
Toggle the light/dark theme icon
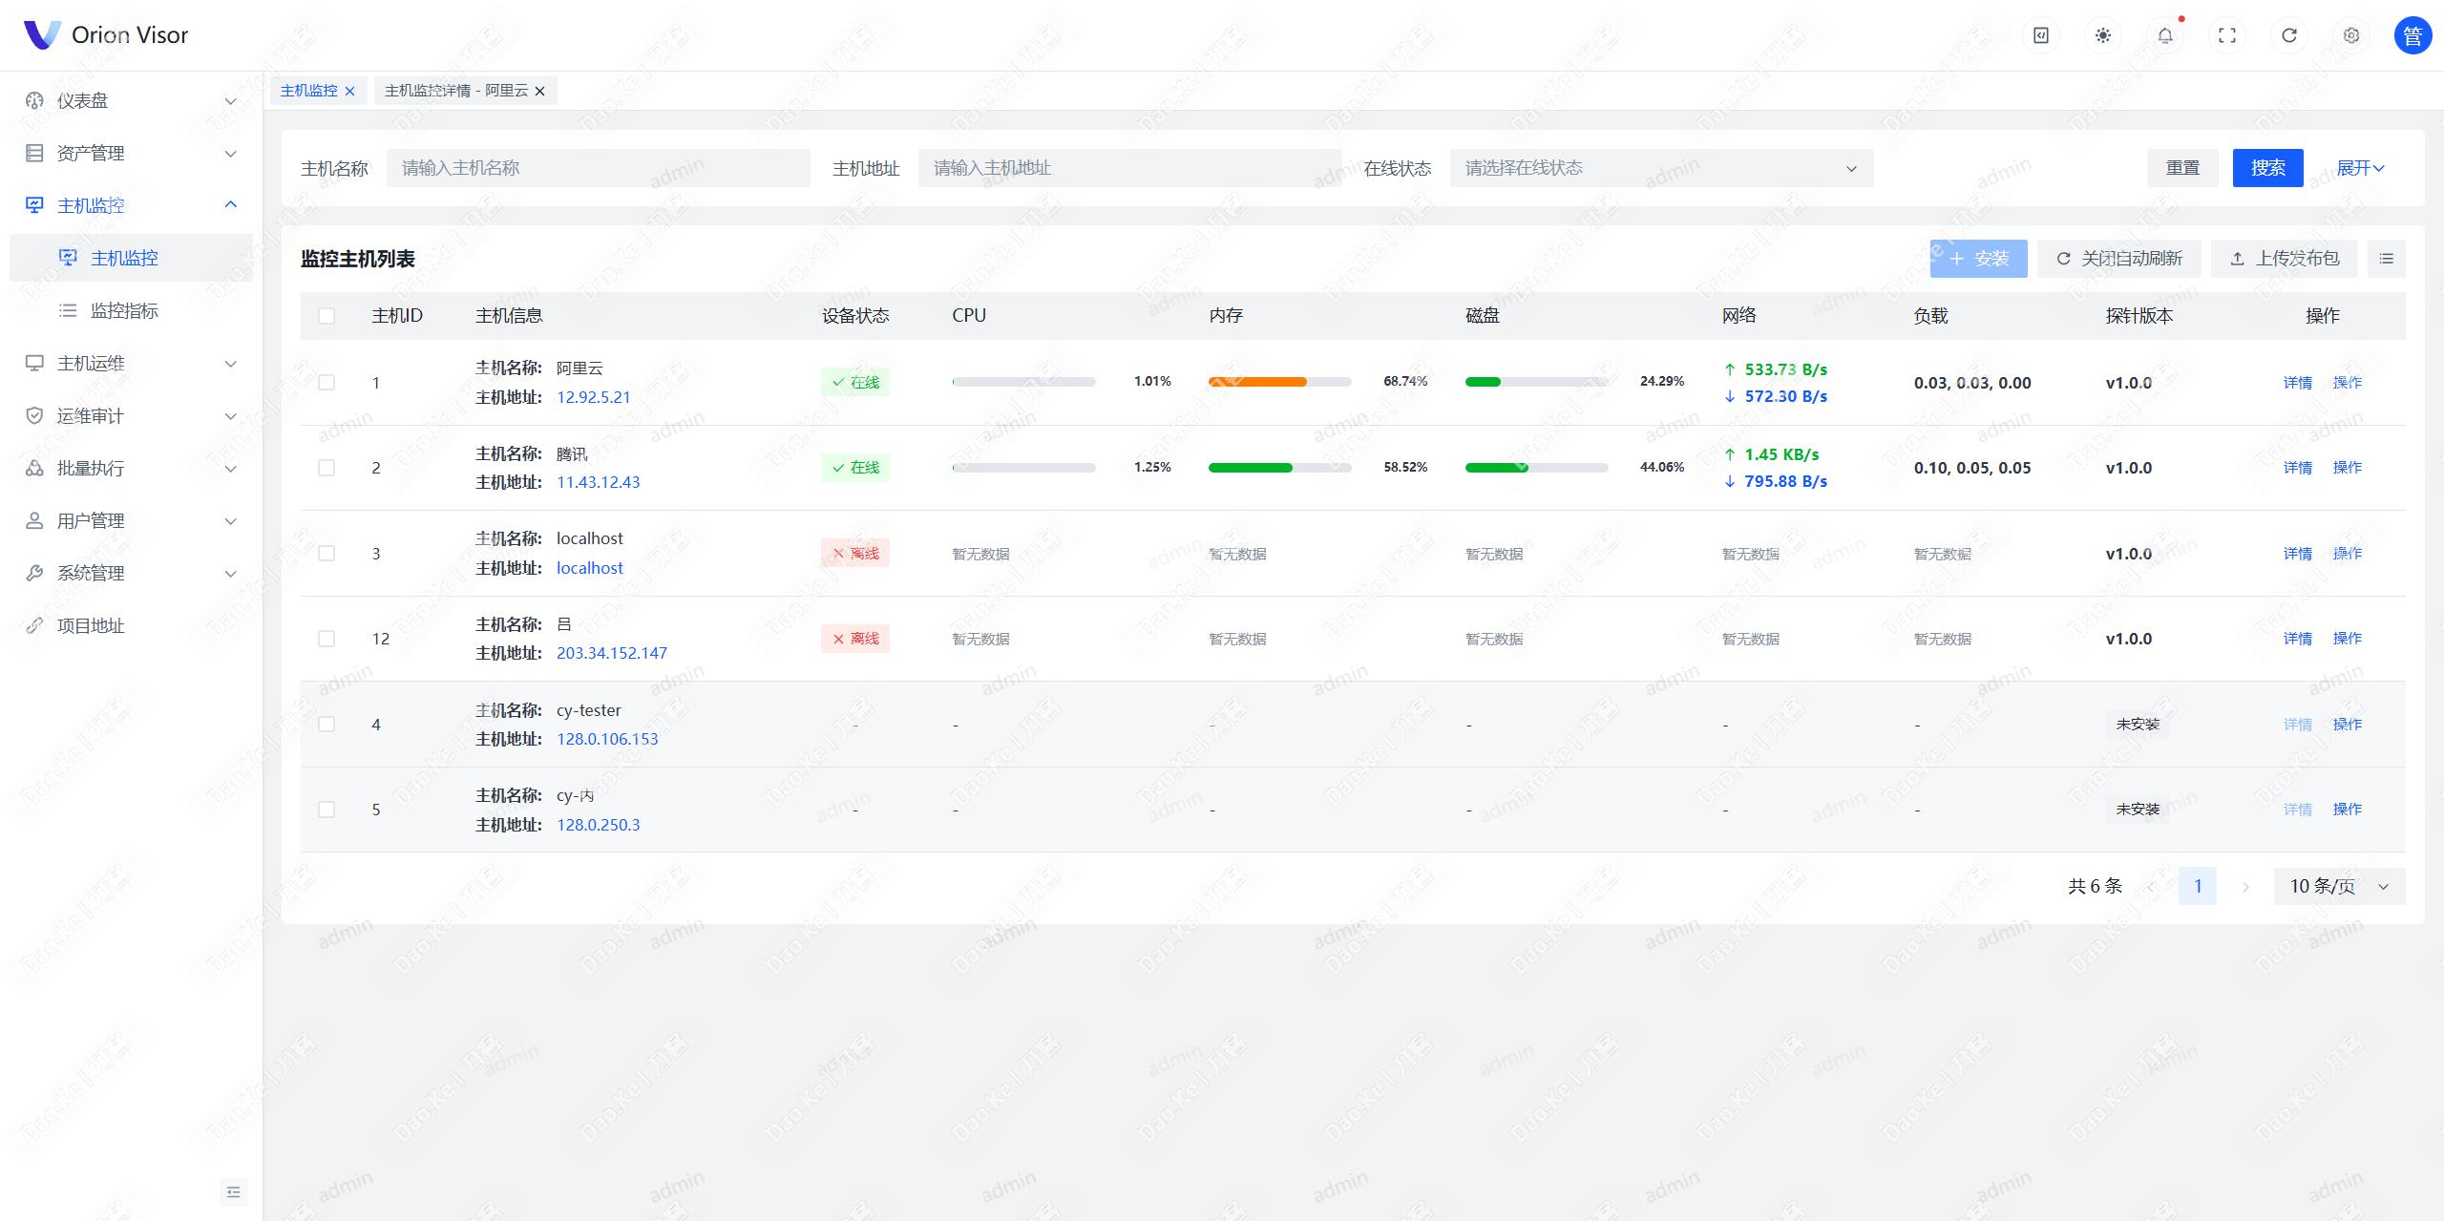tap(2102, 35)
